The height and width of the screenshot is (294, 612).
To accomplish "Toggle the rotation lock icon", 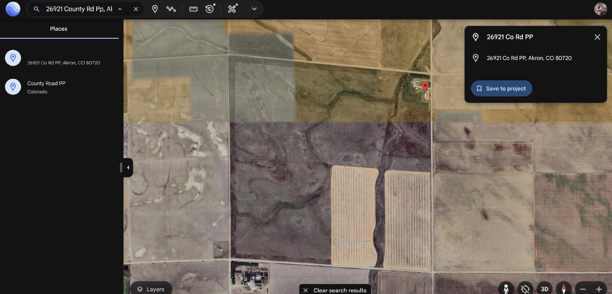I will coord(525,289).
